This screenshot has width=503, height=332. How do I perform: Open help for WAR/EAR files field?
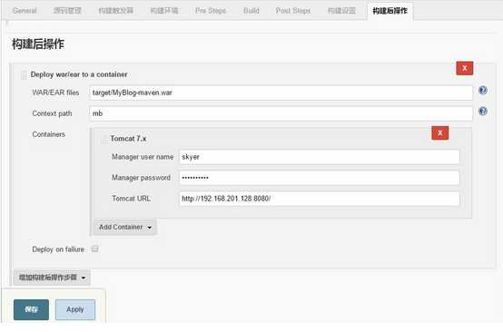(x=483, y=91)
